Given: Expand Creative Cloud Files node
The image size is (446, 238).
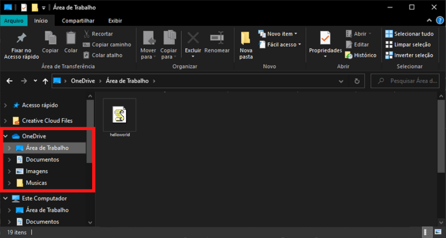Looking at the screenshot, I should click(x=5, y=121).
